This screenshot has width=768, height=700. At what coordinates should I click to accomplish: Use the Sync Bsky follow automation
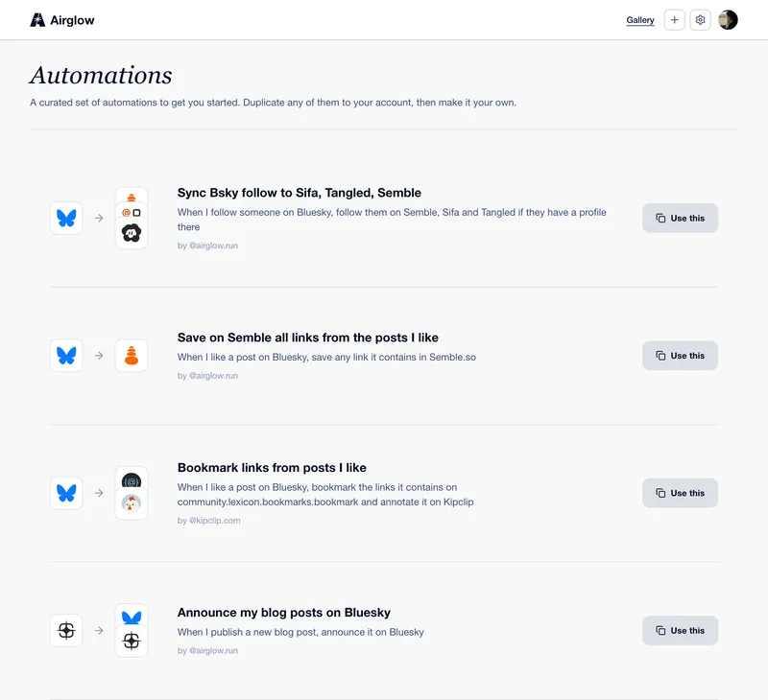(680, 219)
